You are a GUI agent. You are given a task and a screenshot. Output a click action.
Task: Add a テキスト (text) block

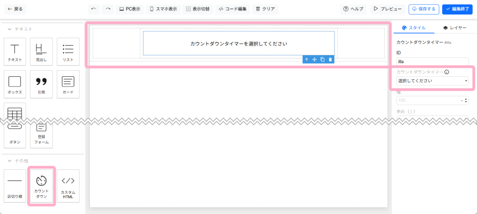click(15, 52)
